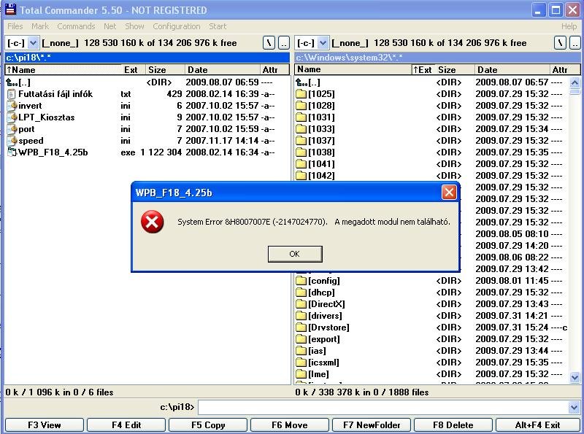
Task: Select the [1041] folder icon
Action: point(301,164)
